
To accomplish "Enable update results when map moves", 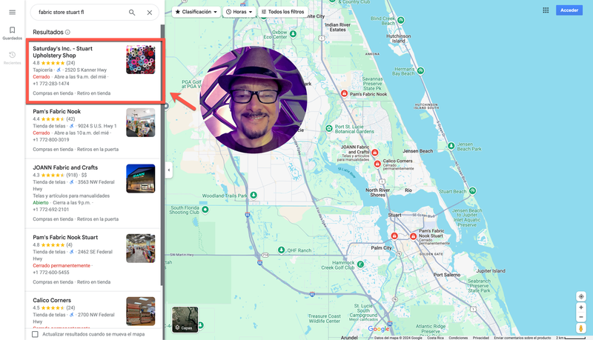I will (35, 334).
